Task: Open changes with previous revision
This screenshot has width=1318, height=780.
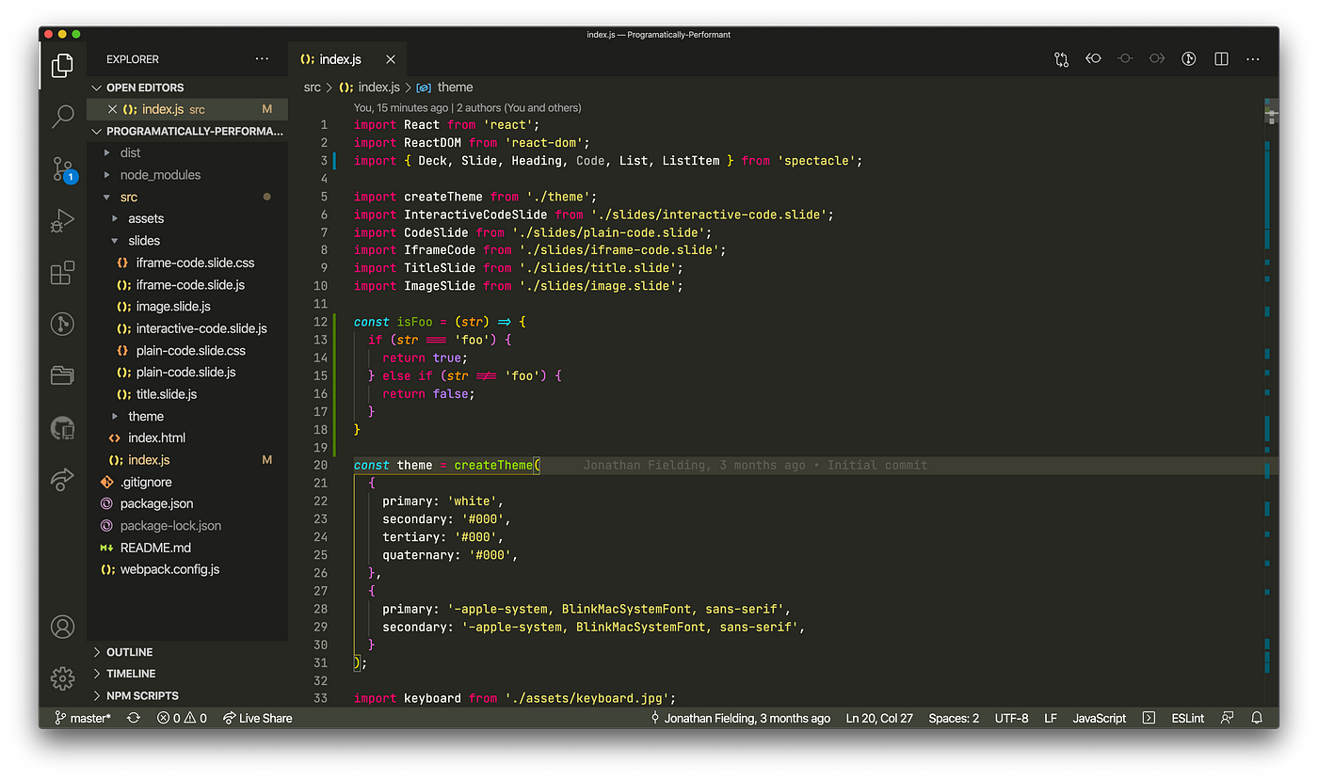Action: pos(1093,59)
